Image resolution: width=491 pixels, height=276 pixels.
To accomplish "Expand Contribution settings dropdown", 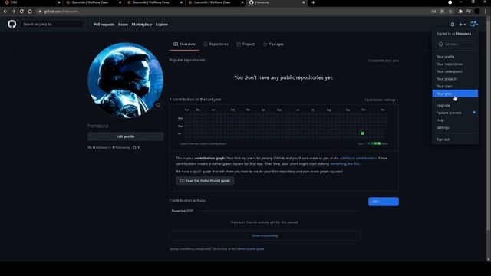I will 381,100.
